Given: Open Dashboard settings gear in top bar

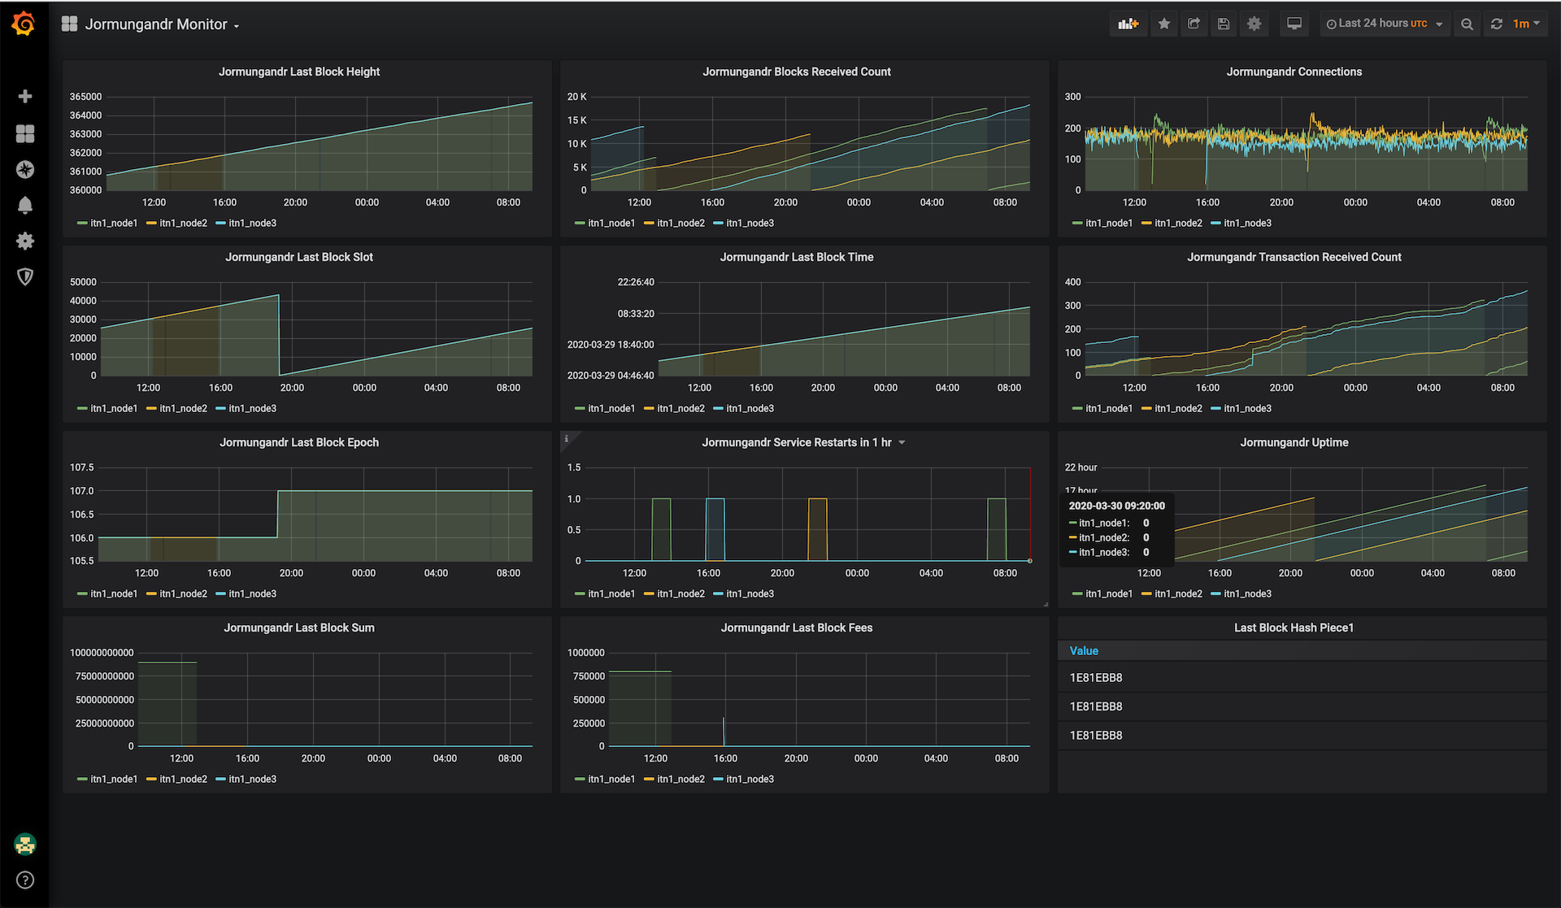Looking at the screenshot, I should (x=1254, y=24).
